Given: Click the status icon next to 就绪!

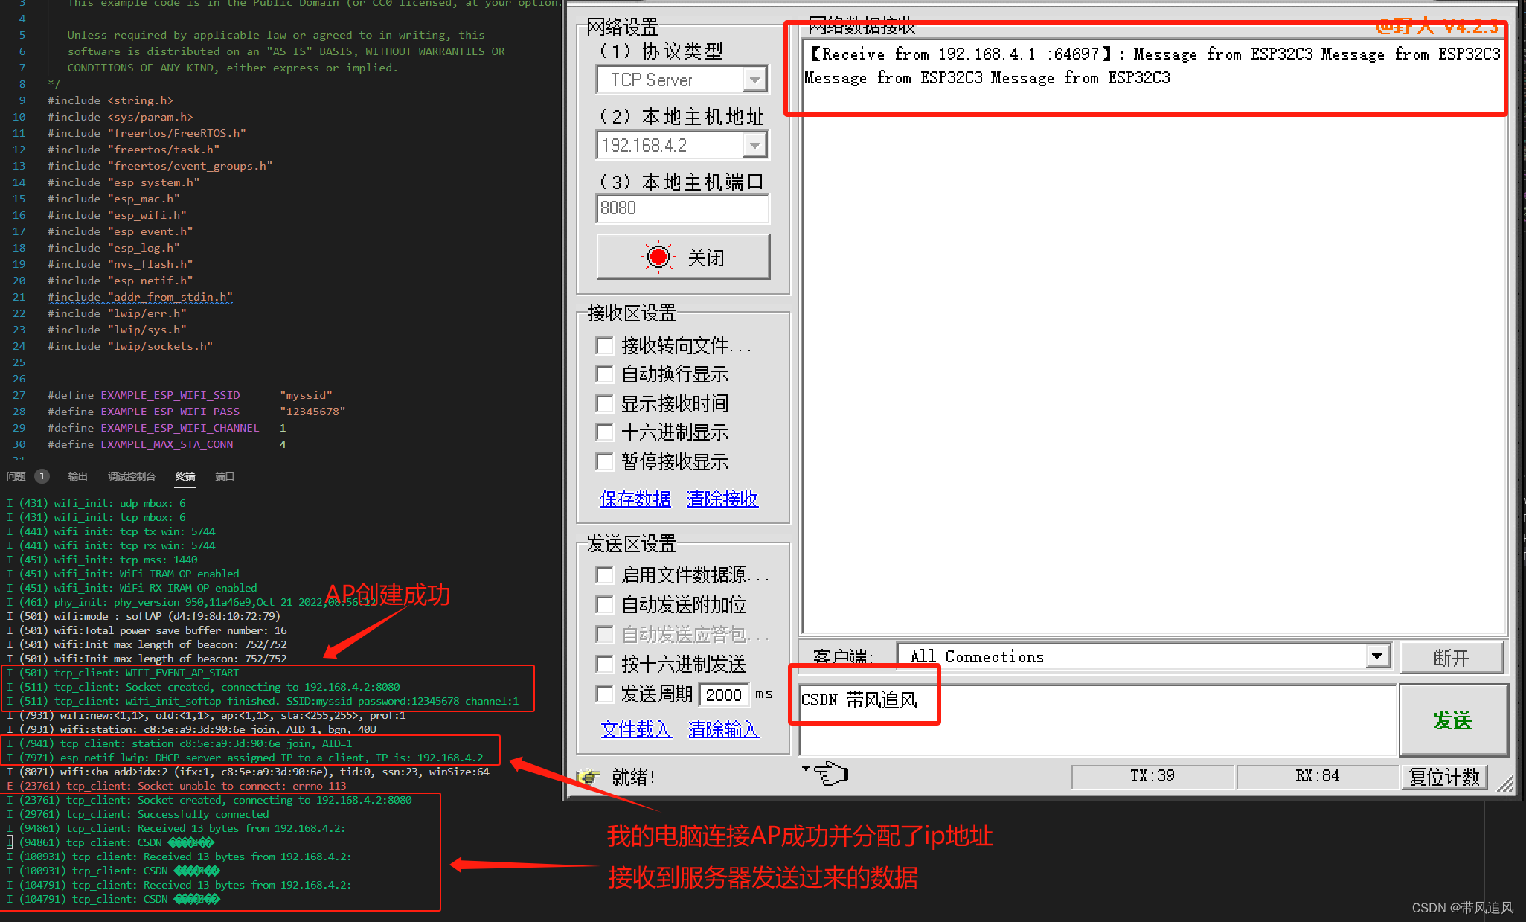Looking at the screenshot, I should coord(589,777).
